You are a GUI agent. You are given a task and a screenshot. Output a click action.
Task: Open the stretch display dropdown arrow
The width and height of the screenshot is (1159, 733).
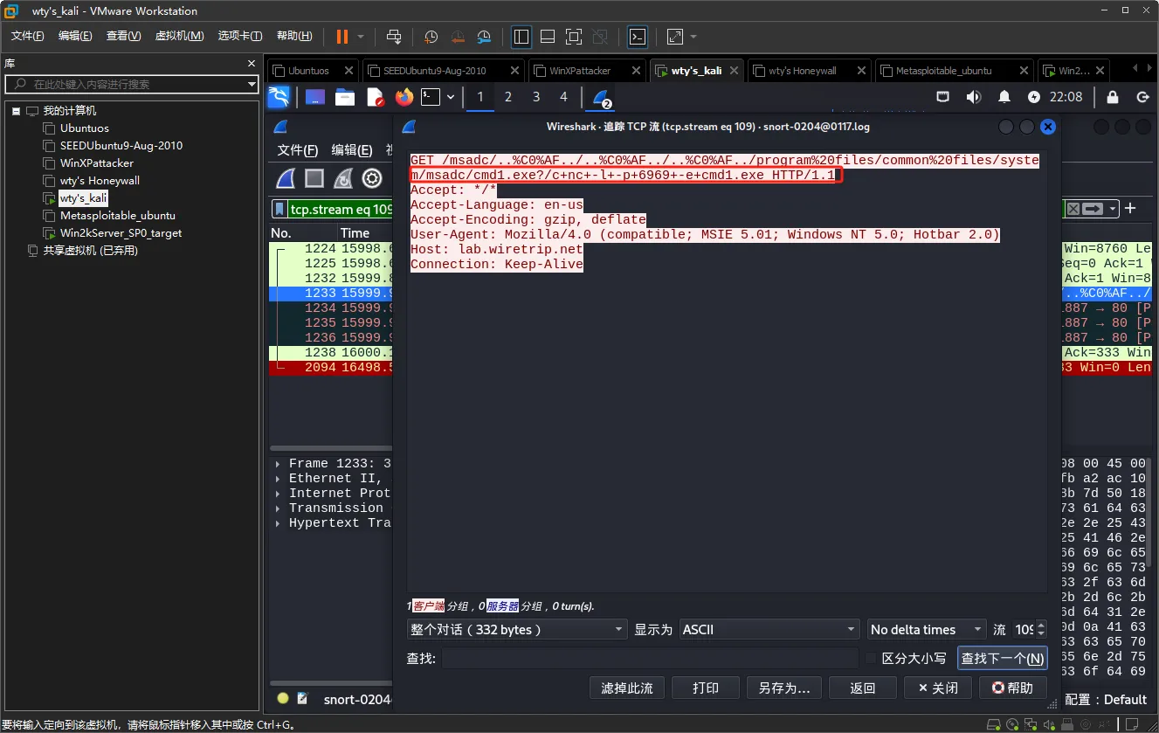tap(693, 37)
